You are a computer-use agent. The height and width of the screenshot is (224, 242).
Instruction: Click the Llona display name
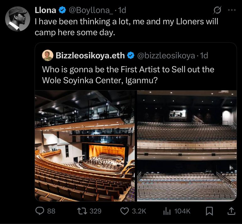pos(45,10)
